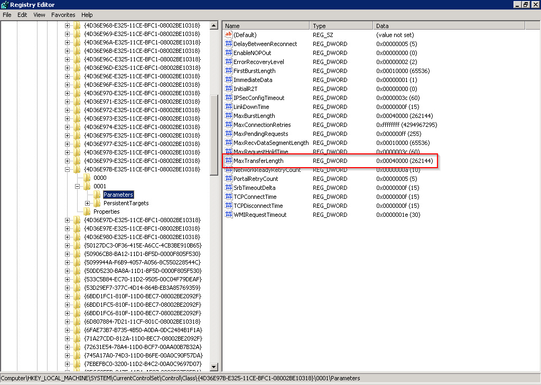Select the {50127DC3-0F36-415E-A6CC-4CB3BE910B65} key

pos(142,245)
